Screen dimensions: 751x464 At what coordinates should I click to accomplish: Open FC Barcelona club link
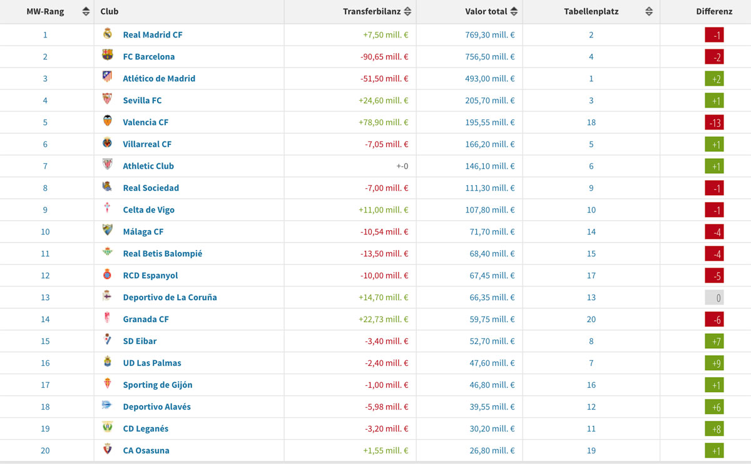coord(149,56)
